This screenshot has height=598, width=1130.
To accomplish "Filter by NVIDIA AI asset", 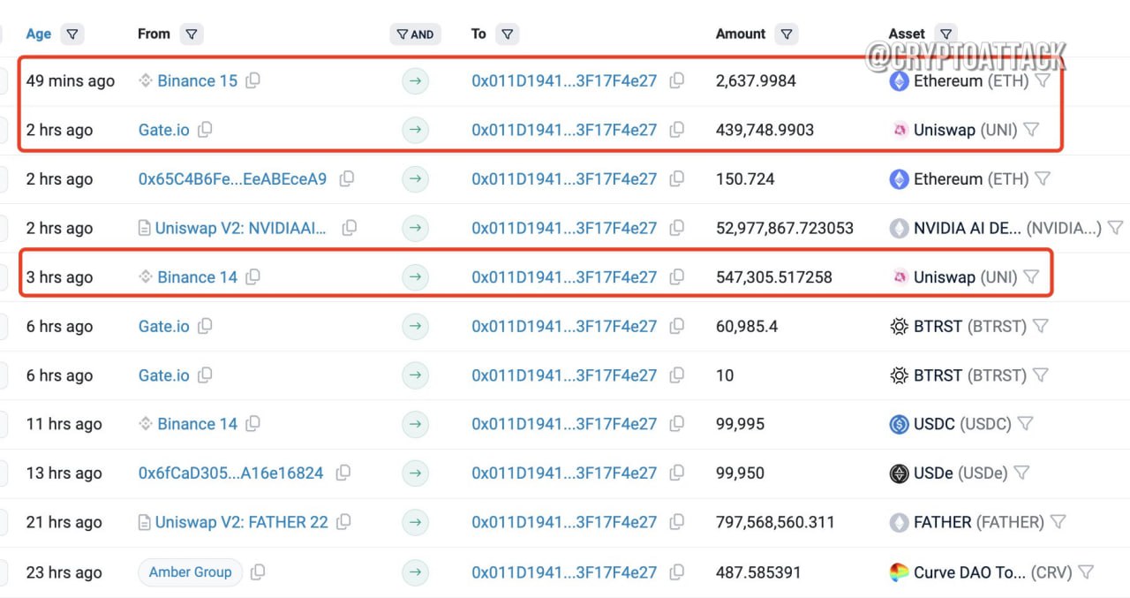I will click(1115, 228).
